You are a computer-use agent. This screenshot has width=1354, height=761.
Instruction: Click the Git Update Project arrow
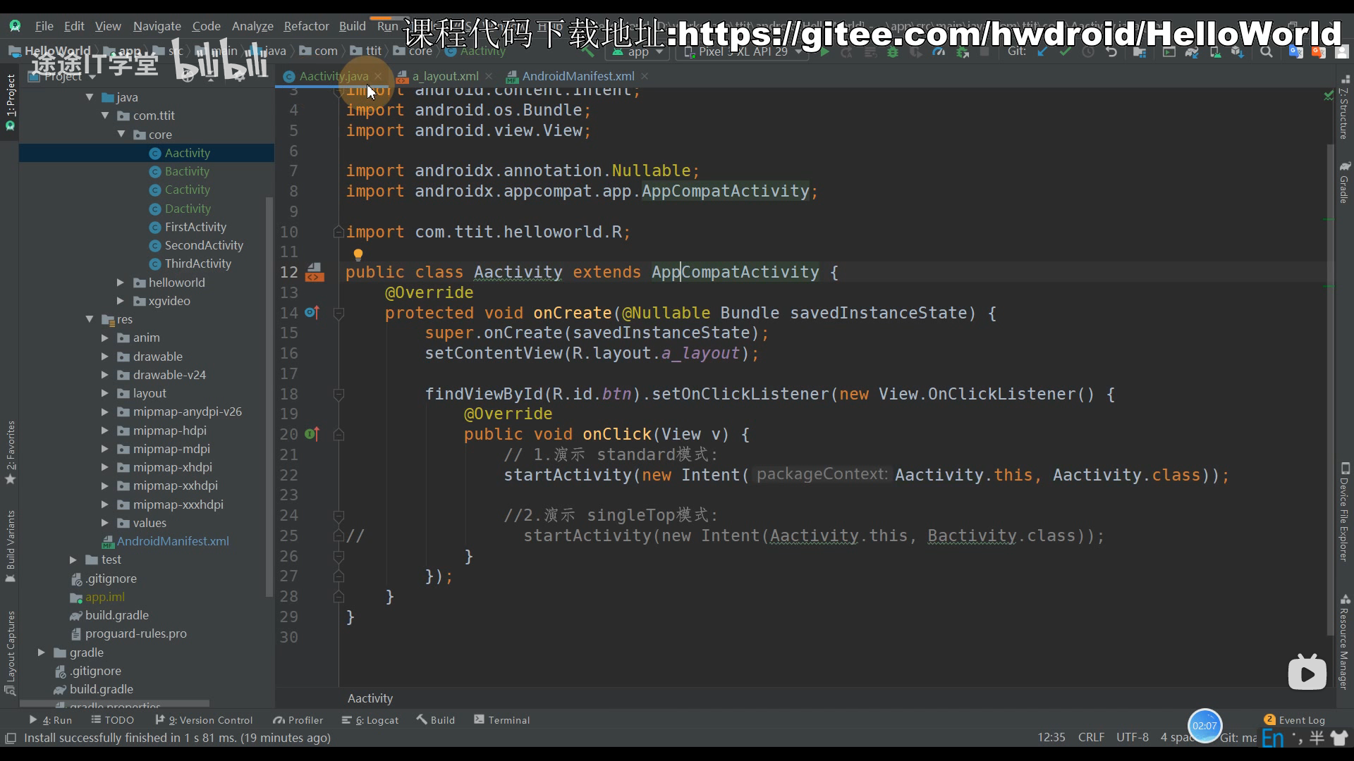click(1042, 52)
